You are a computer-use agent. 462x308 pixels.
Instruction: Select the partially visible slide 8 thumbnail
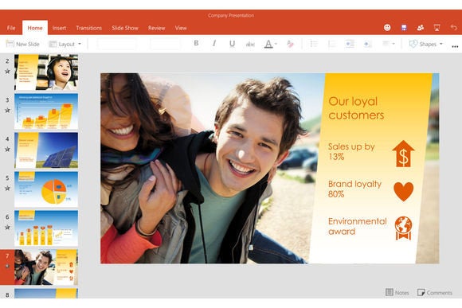pos(46,294)
